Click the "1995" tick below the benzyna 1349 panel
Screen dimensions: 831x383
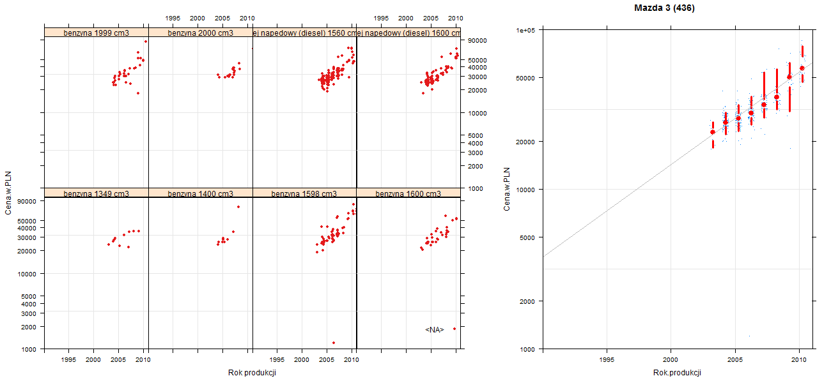[69, 361]
